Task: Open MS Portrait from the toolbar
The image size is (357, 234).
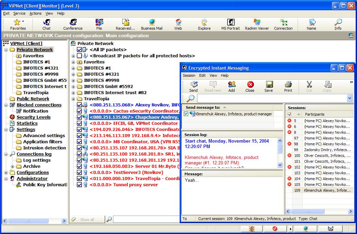Action: point(231,22)
